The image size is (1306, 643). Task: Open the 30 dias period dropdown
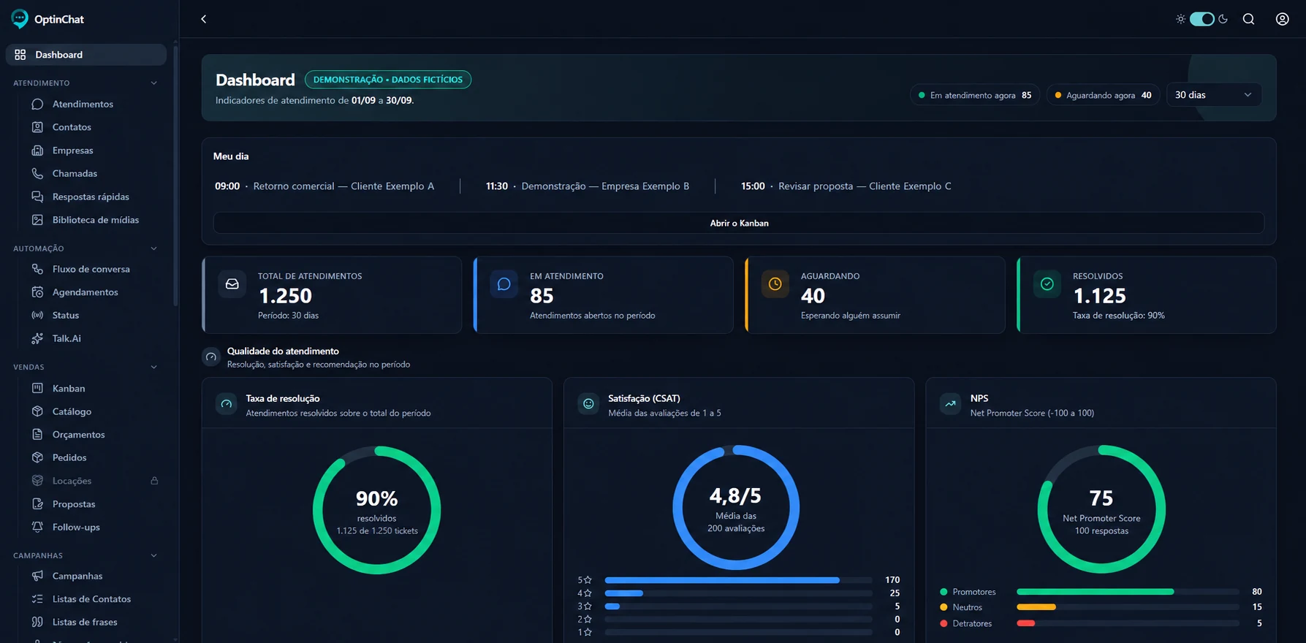1213,95
